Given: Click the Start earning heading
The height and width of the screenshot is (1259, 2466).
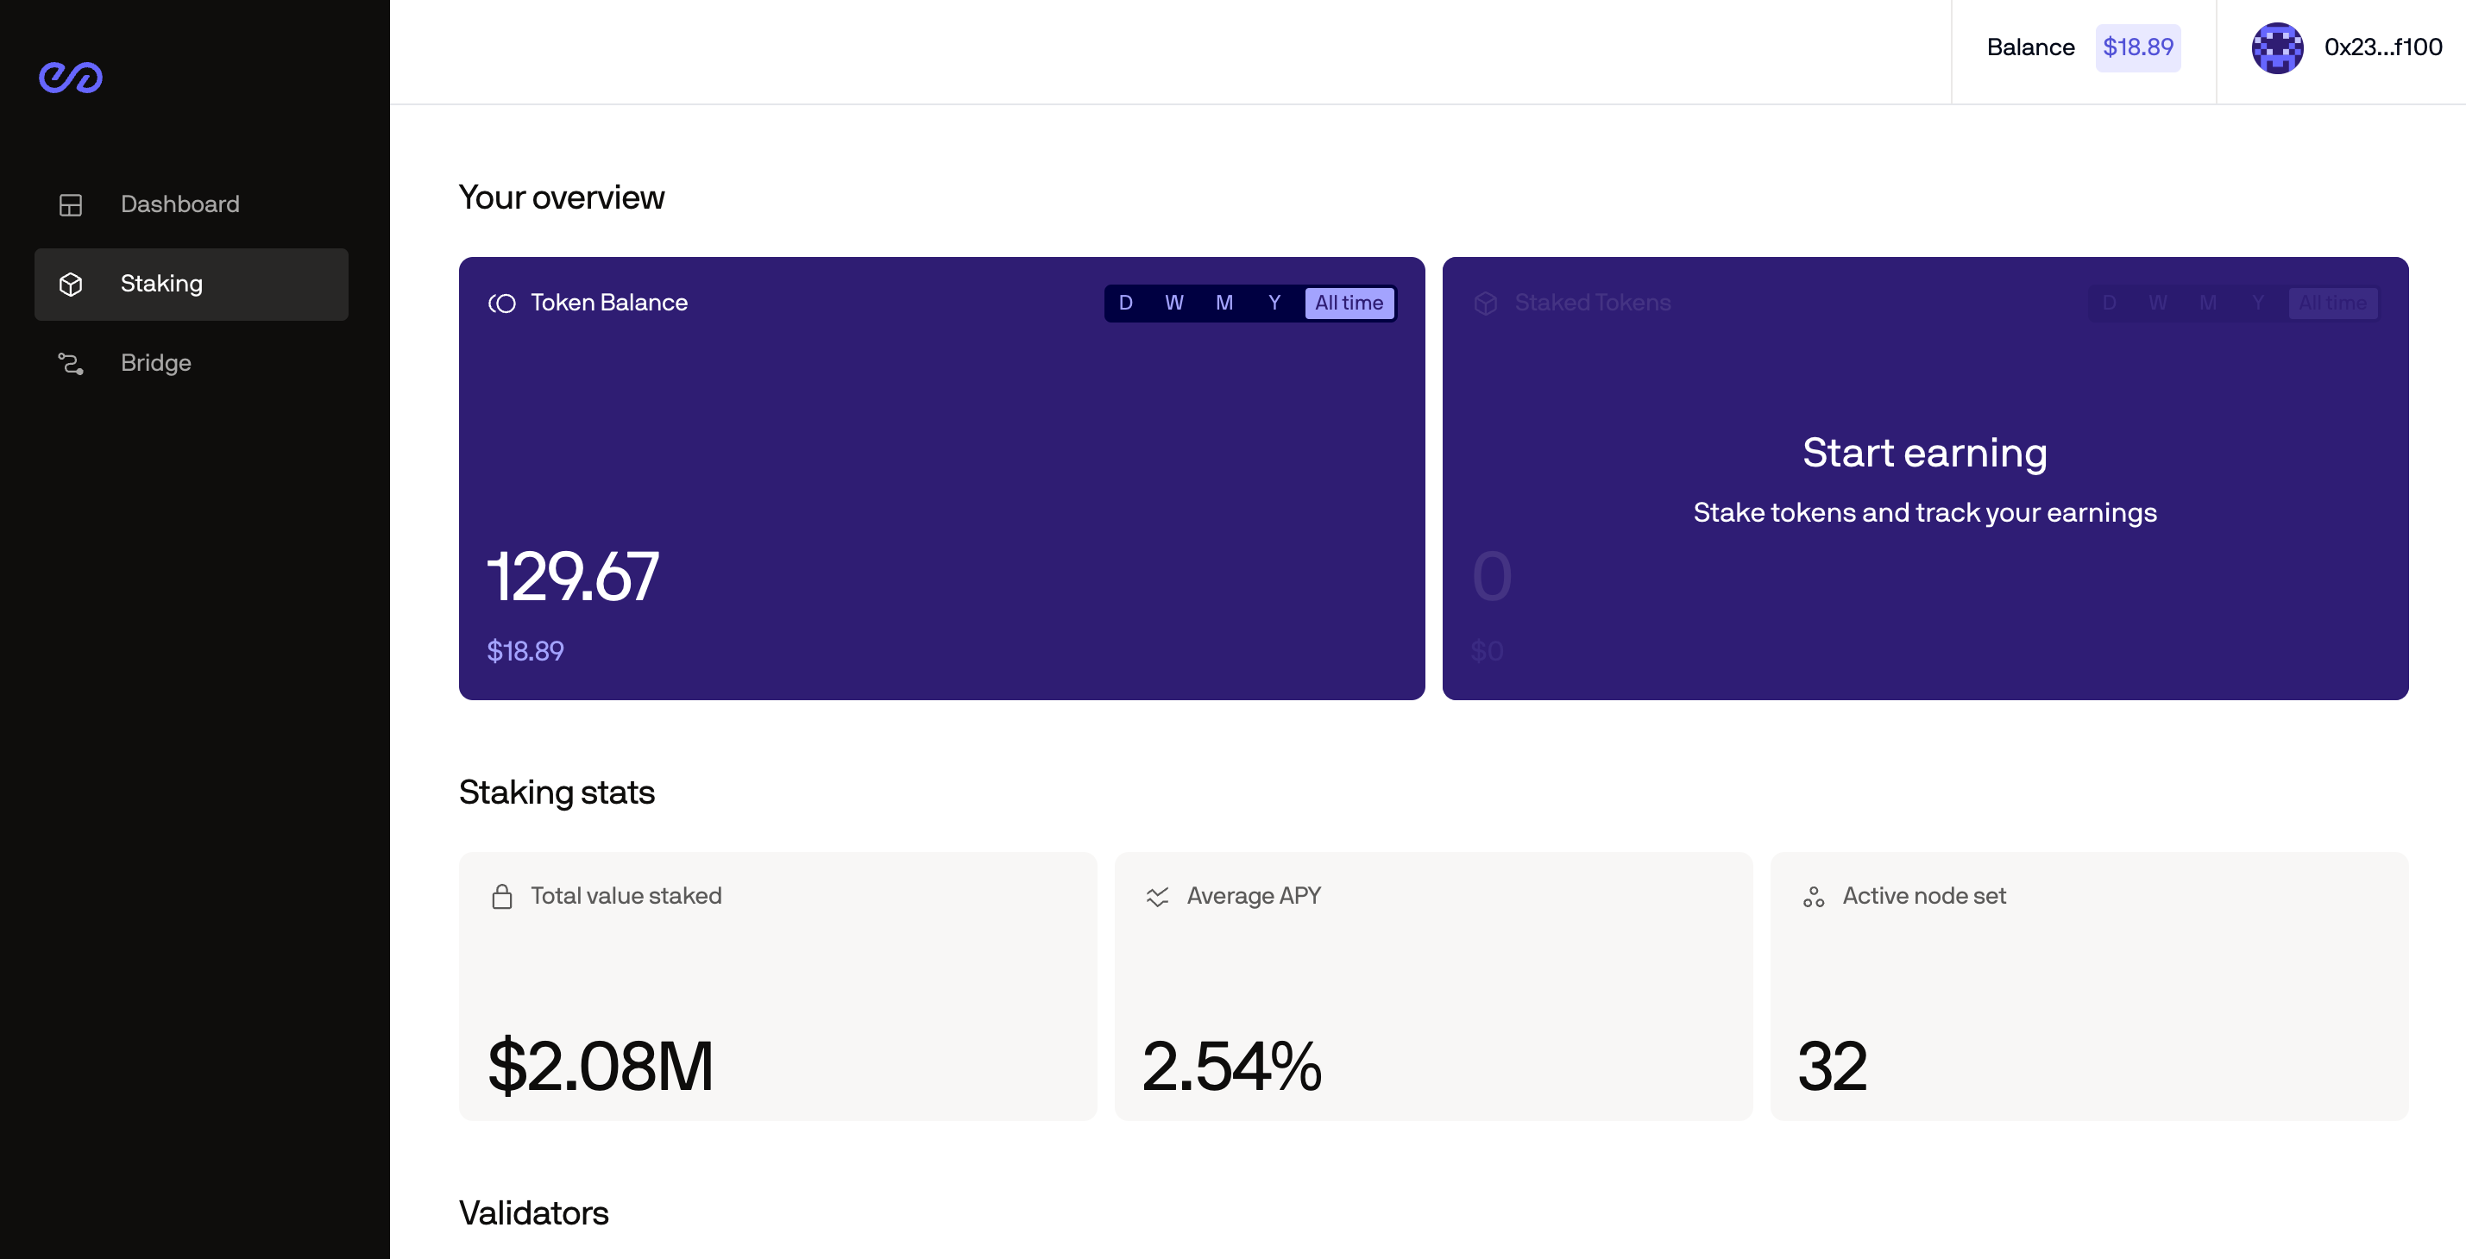Looking at the screenshot, I should pyautogui.click(x=1924, y=453).
